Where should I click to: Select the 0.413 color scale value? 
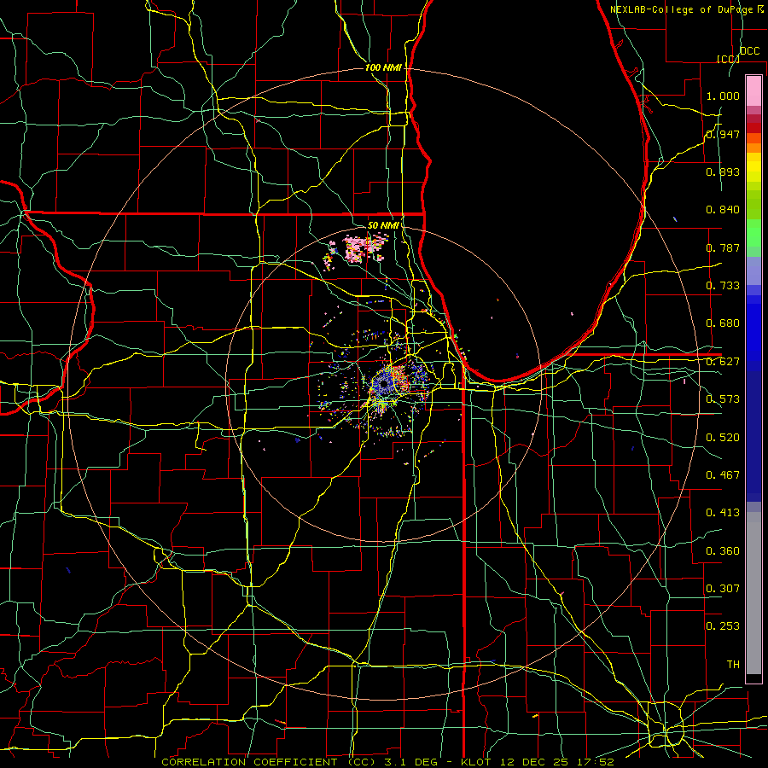(x=723, y=513)
